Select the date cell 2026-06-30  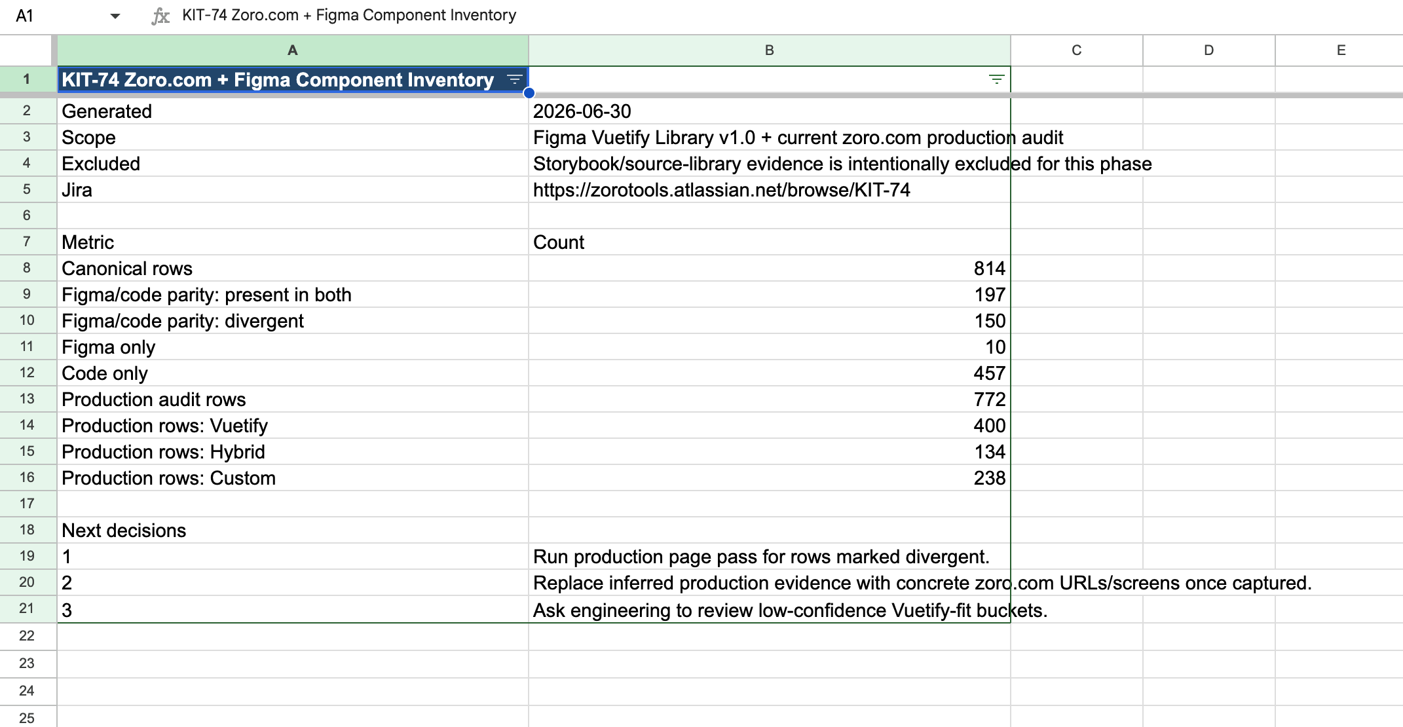coord(769,111)
